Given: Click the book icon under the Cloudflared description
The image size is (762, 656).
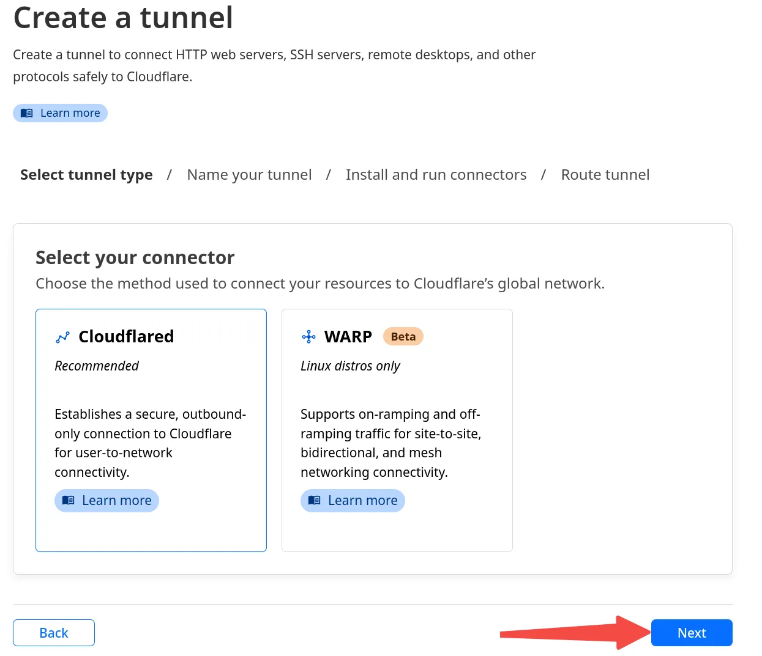Looking at the screenshot, I should tap(69, 501).
